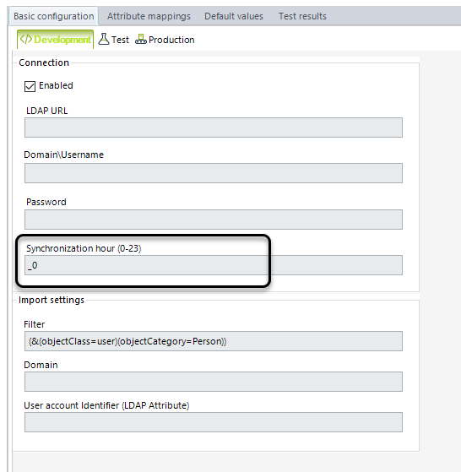Screen dimensions: 461x472
Task: Click the User account Identifier field
Action: click(x=214, y=422)
